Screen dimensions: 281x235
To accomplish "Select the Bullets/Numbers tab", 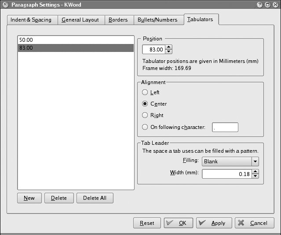I will pyautogui.click(x=159, y=20).
